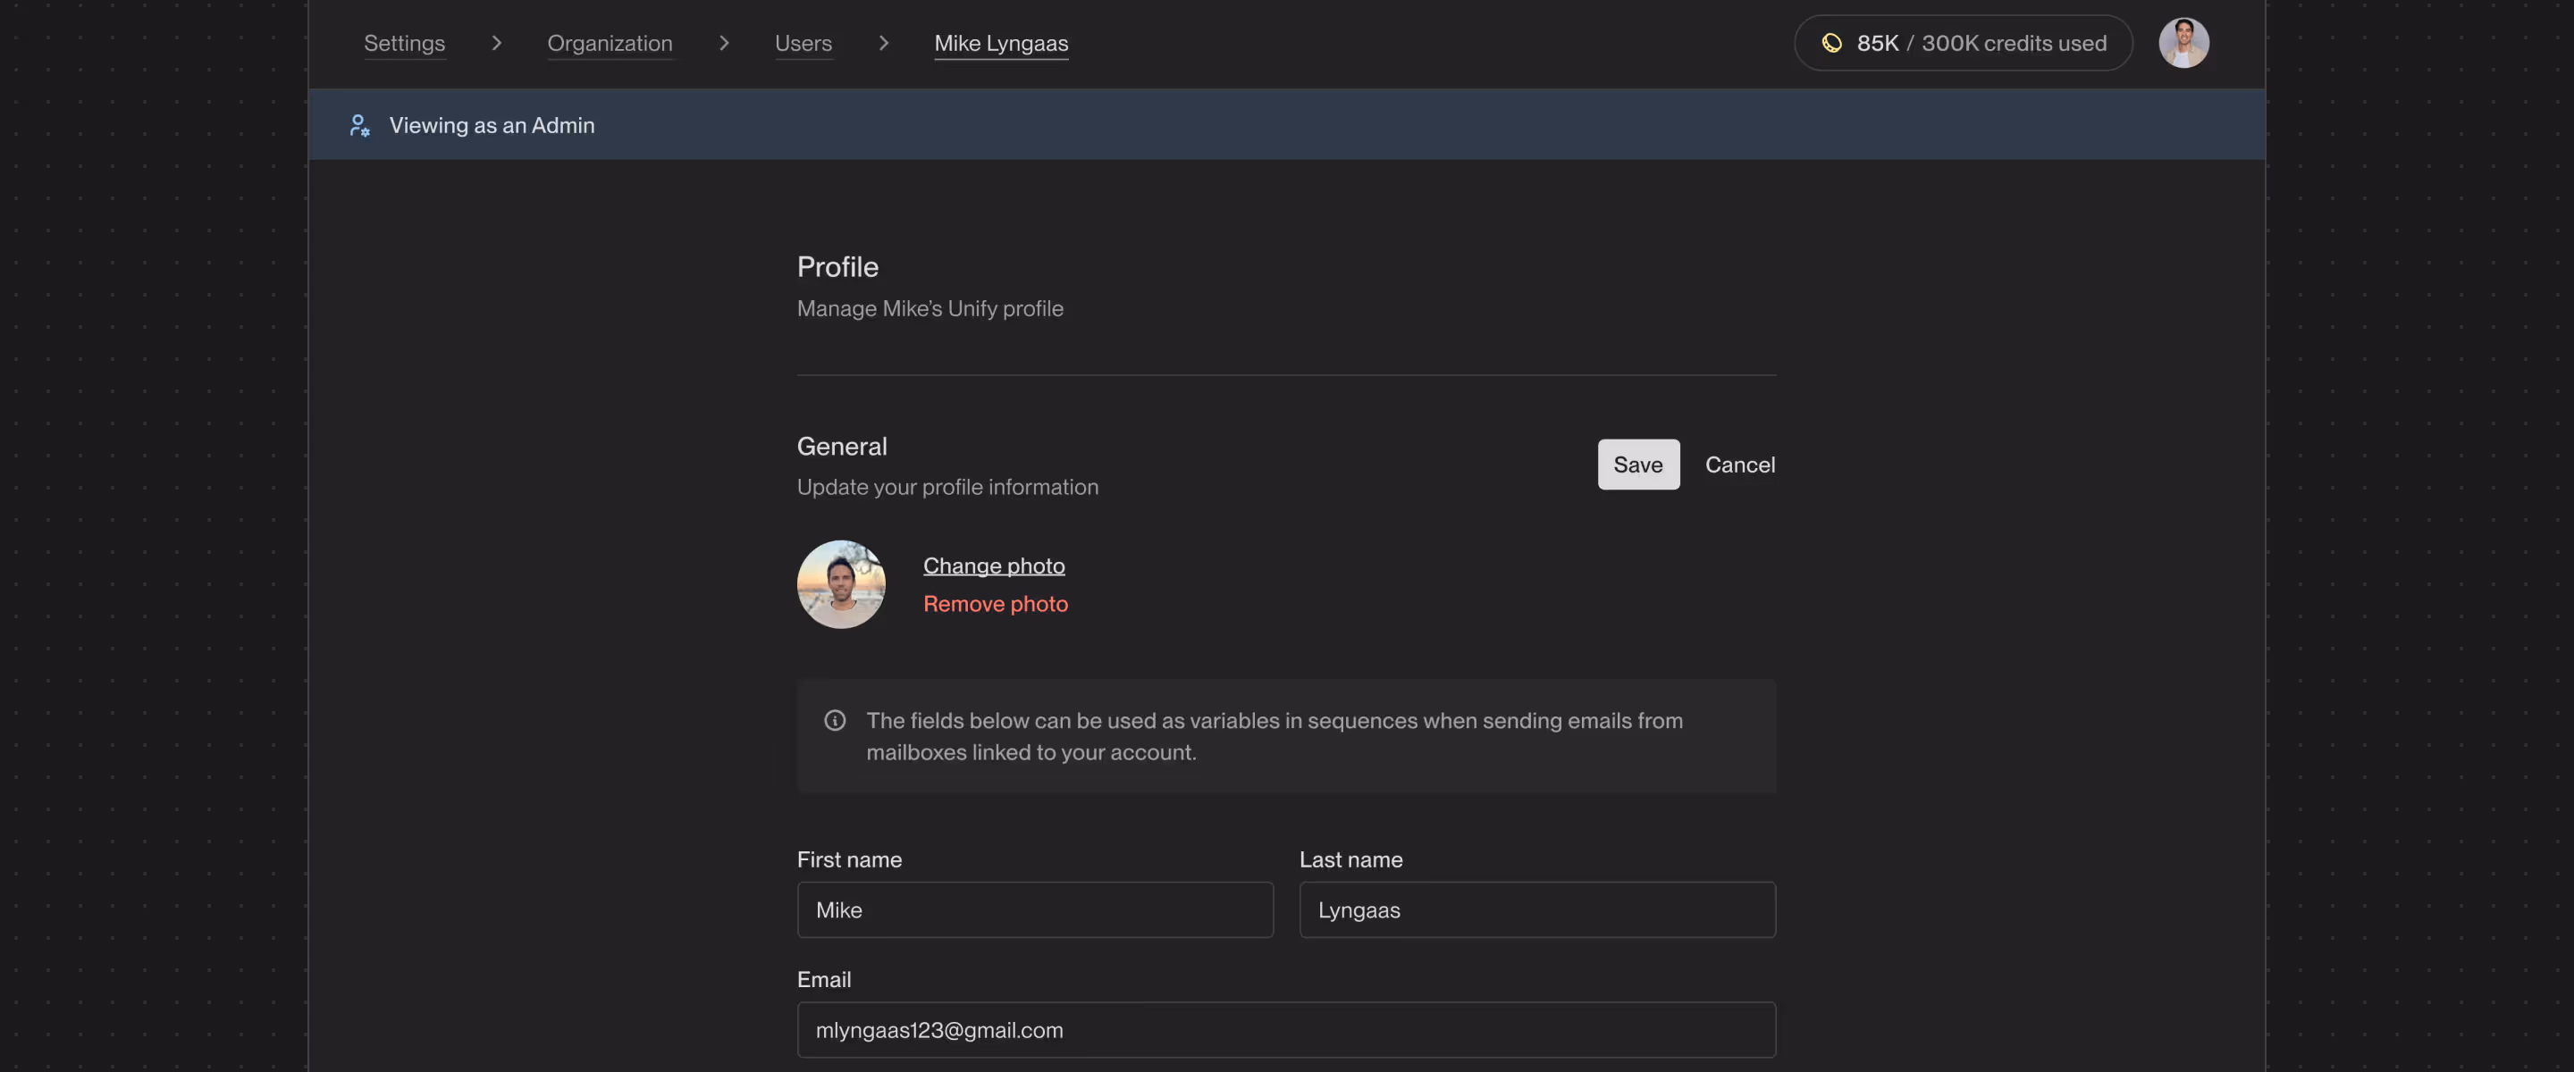Image resolution: width=2574 pixels, height=1072 pixels.
Task: Click chevron between Settings and Organization
Action: pos(496,43)
